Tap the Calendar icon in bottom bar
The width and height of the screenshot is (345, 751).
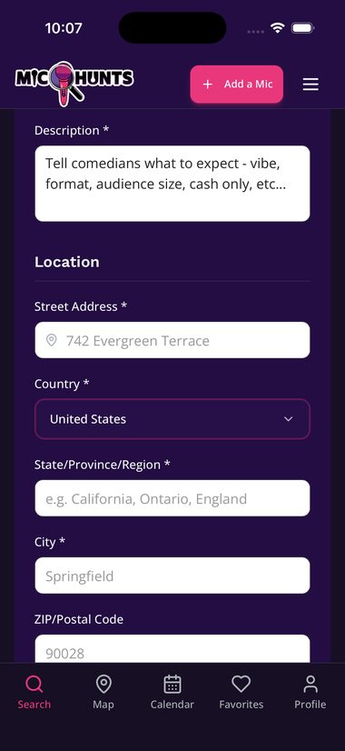(x=172, y=684)
